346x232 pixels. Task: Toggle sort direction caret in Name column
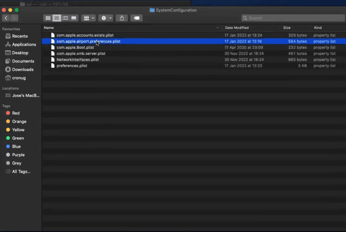click(218, 28)
